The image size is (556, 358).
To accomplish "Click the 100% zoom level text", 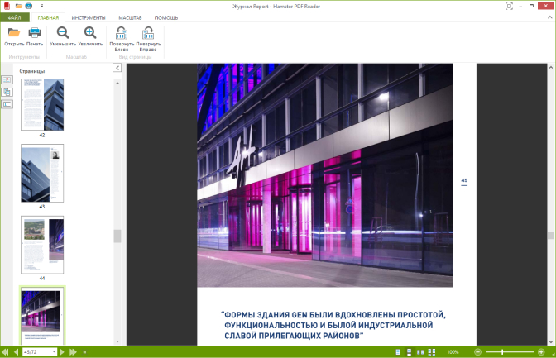I will pyautogui.click(x=453, y=352).
